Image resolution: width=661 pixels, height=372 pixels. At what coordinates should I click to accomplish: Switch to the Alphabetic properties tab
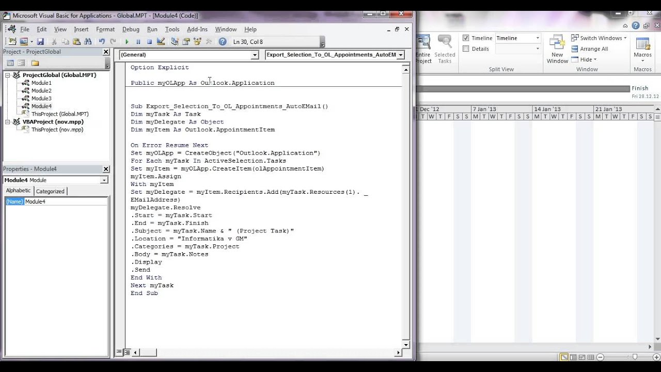click(18, 191)
